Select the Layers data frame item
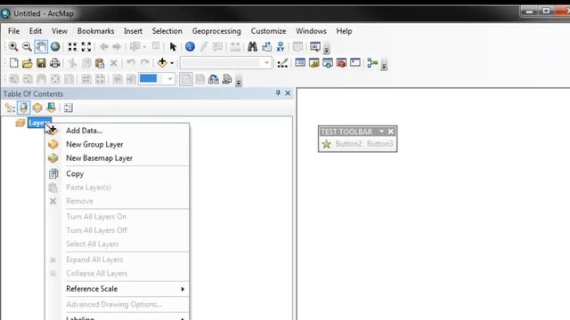 (39, 123)
